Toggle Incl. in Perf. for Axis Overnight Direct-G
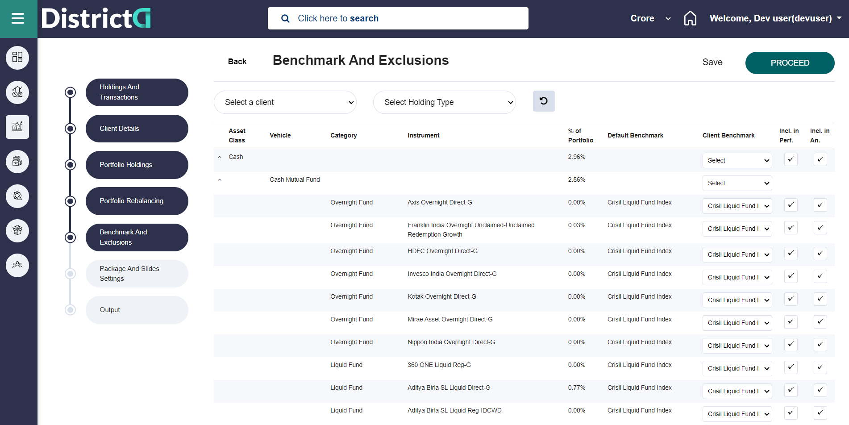 click(791, 205)
